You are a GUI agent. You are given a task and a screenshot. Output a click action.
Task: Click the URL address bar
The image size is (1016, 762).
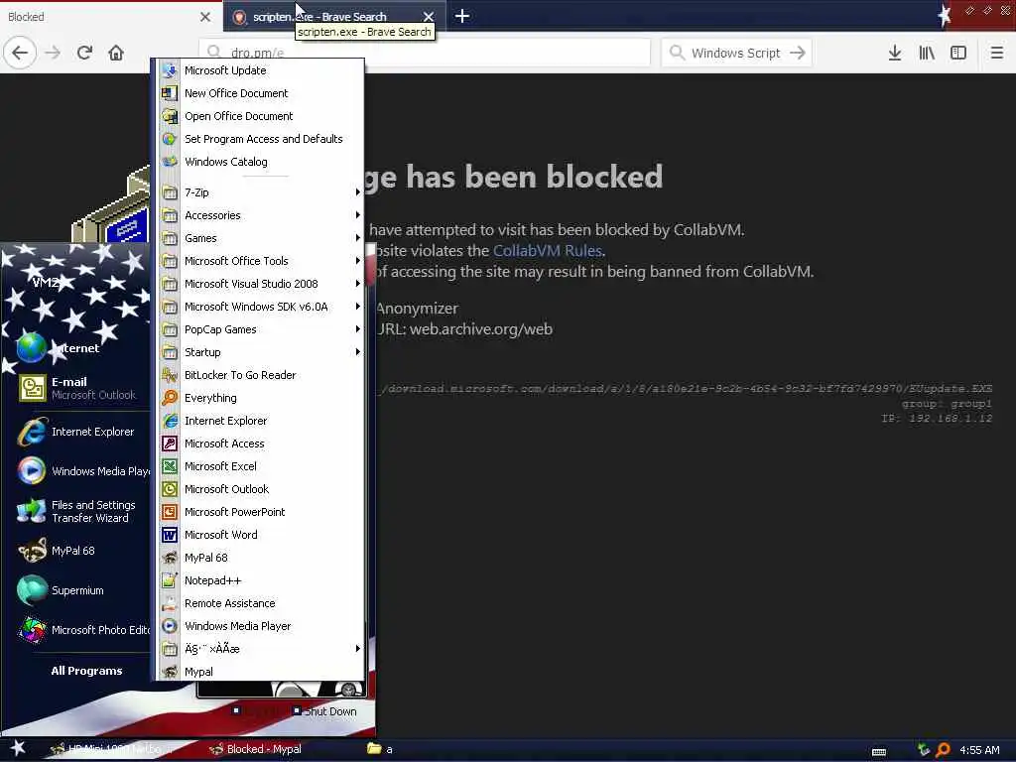coord(425,53)
